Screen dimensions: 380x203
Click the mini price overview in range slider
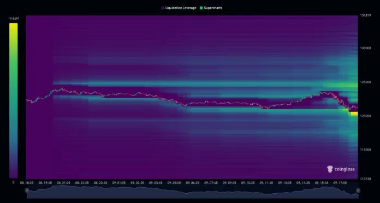pyautogui.click(x=192, y=192)
